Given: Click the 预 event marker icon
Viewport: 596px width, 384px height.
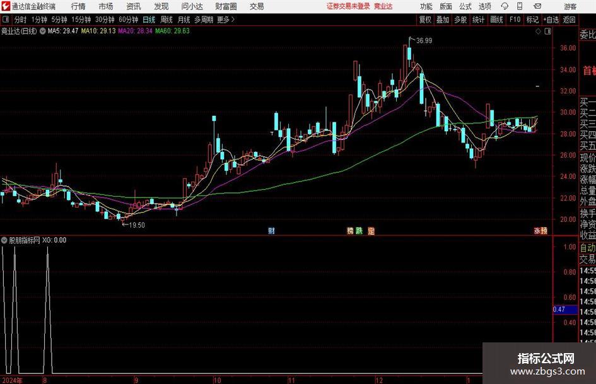Looking at the screenshot, I should coord(544,231).
